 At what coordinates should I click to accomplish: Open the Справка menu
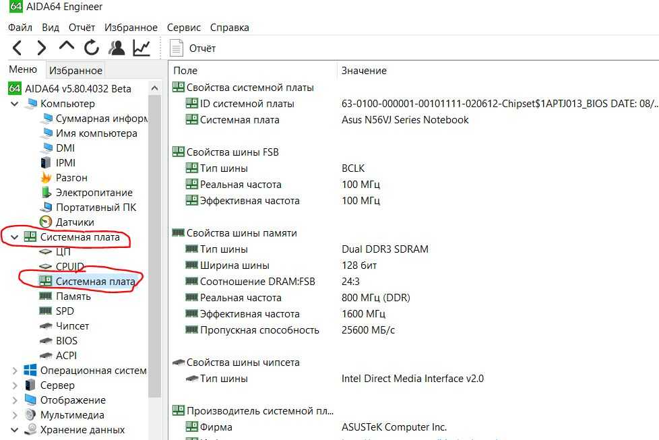(x=230, y=28)
